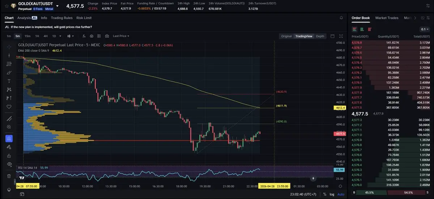The width and height of the screenshot is (434, 199).
Task: Take a chart snapshot with camera icon
Action: pyautogui.click(x=107, y=36)
